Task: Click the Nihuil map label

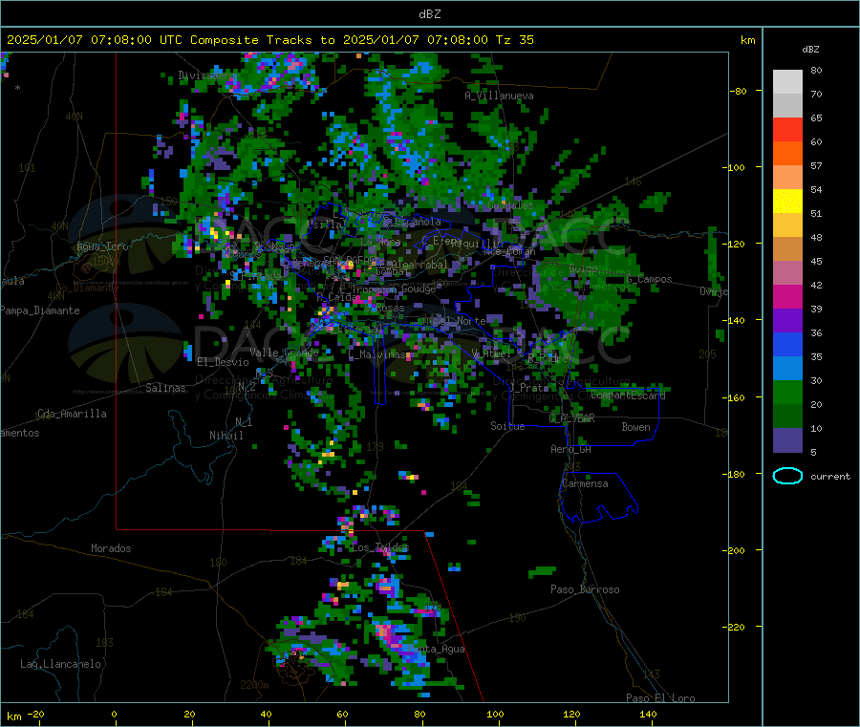Action: coord(226,436)
